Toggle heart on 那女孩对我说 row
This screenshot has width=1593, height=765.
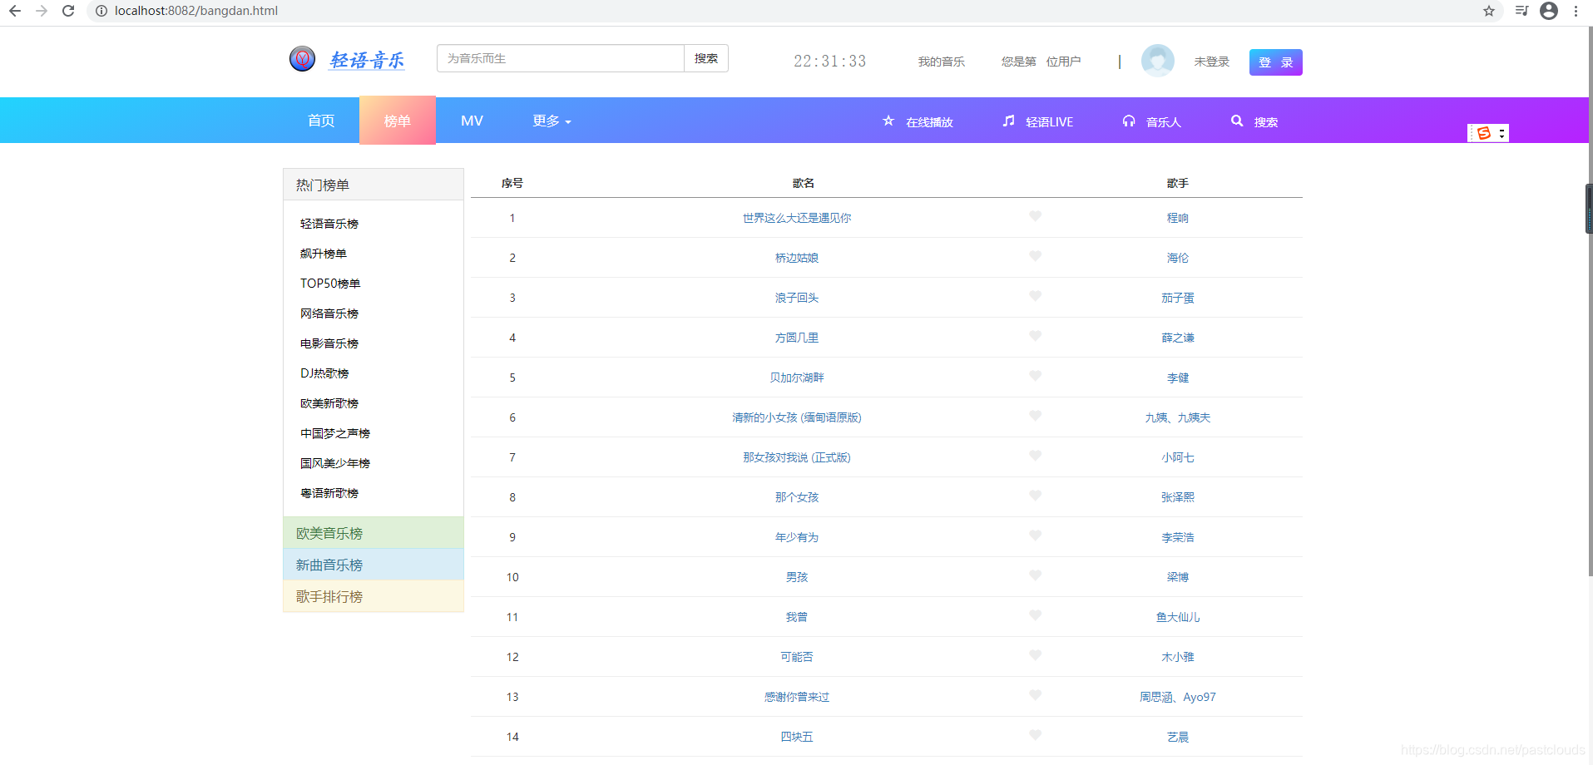tap(1035, 457)
